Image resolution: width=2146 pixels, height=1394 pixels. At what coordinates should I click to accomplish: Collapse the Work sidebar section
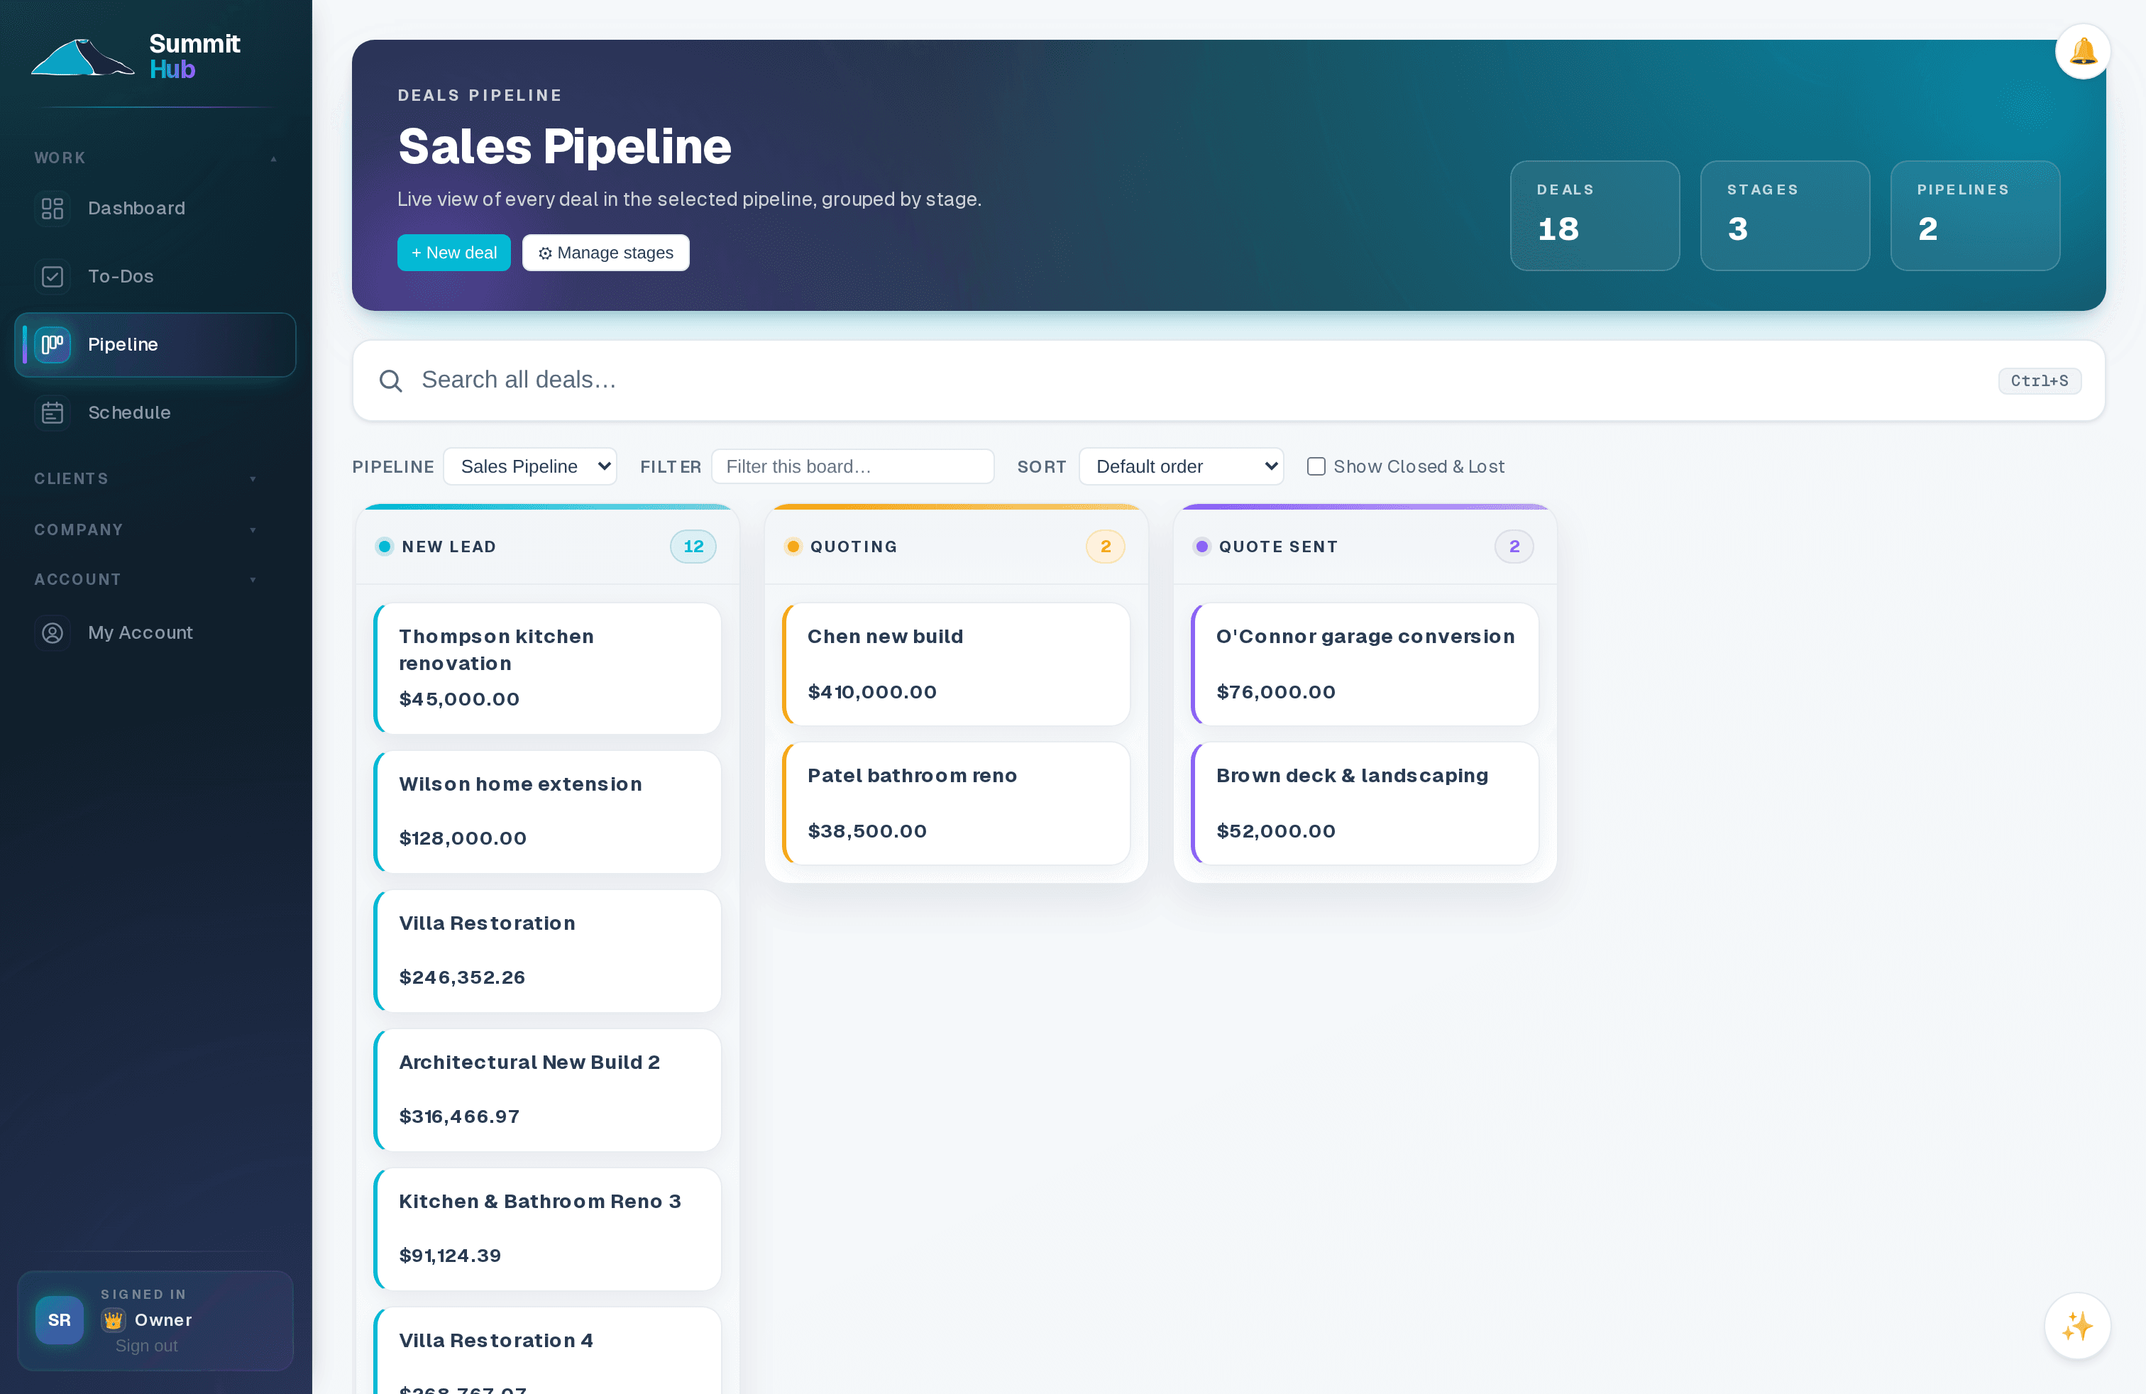[x=155, y=158]
